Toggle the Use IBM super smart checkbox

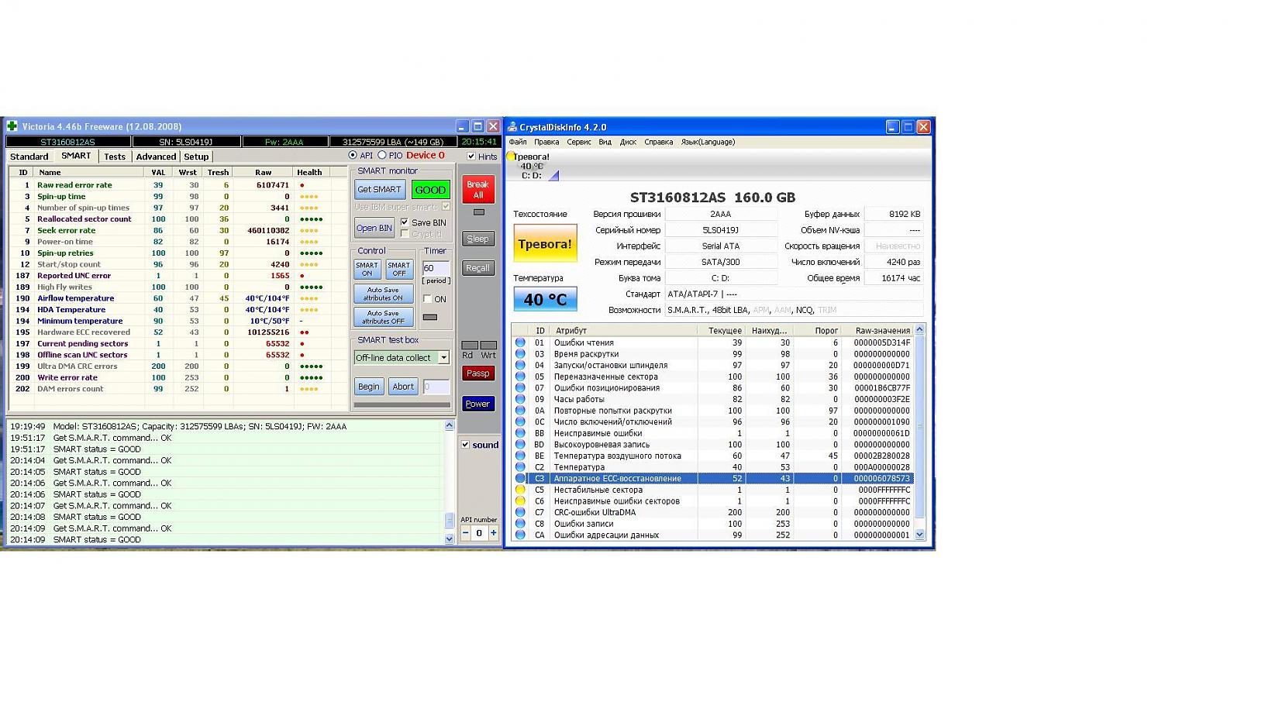click(x=446, y=206)
